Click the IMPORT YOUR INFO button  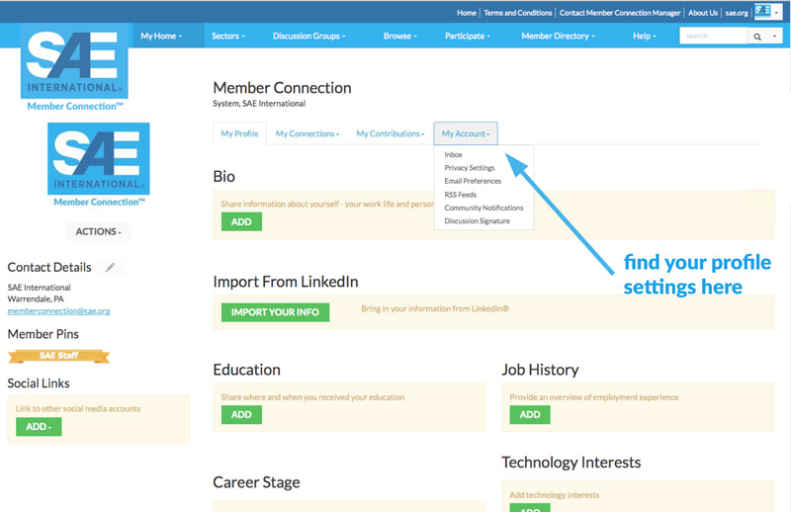275,312
